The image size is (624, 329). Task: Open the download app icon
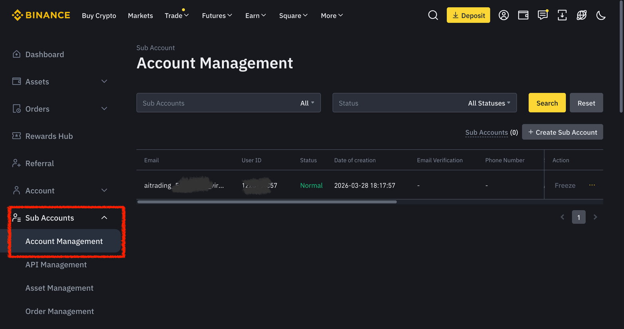(x=562, y=15)
